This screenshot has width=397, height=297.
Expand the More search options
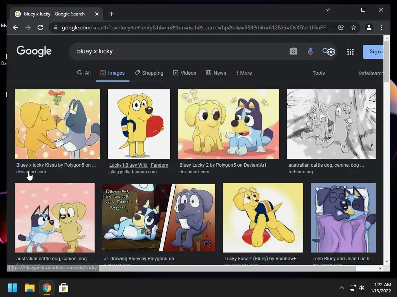(x=244, y=73)
